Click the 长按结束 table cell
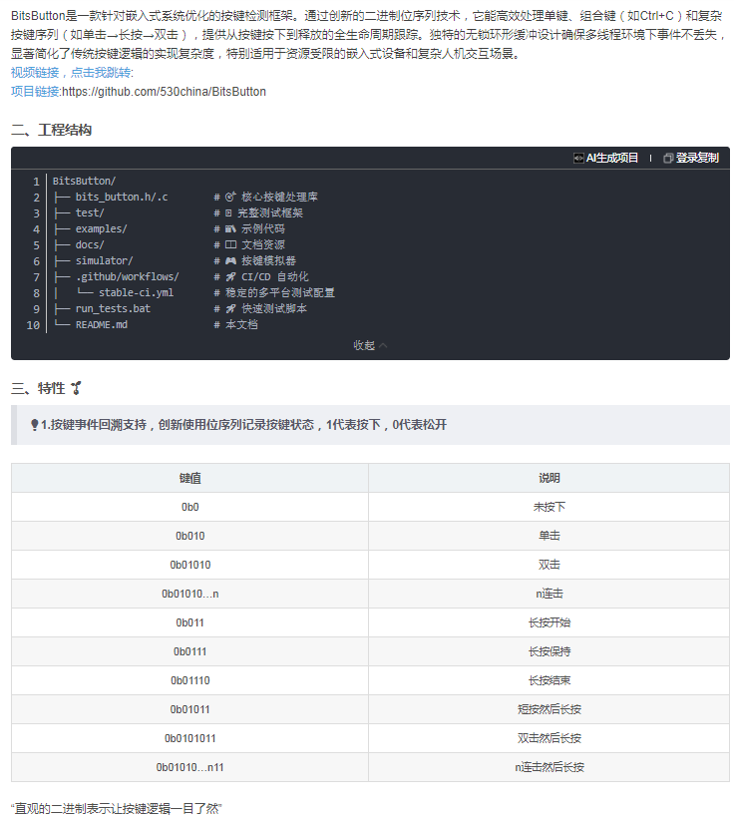This screenshot has width=734, height=820. click(x=549, y=680)
